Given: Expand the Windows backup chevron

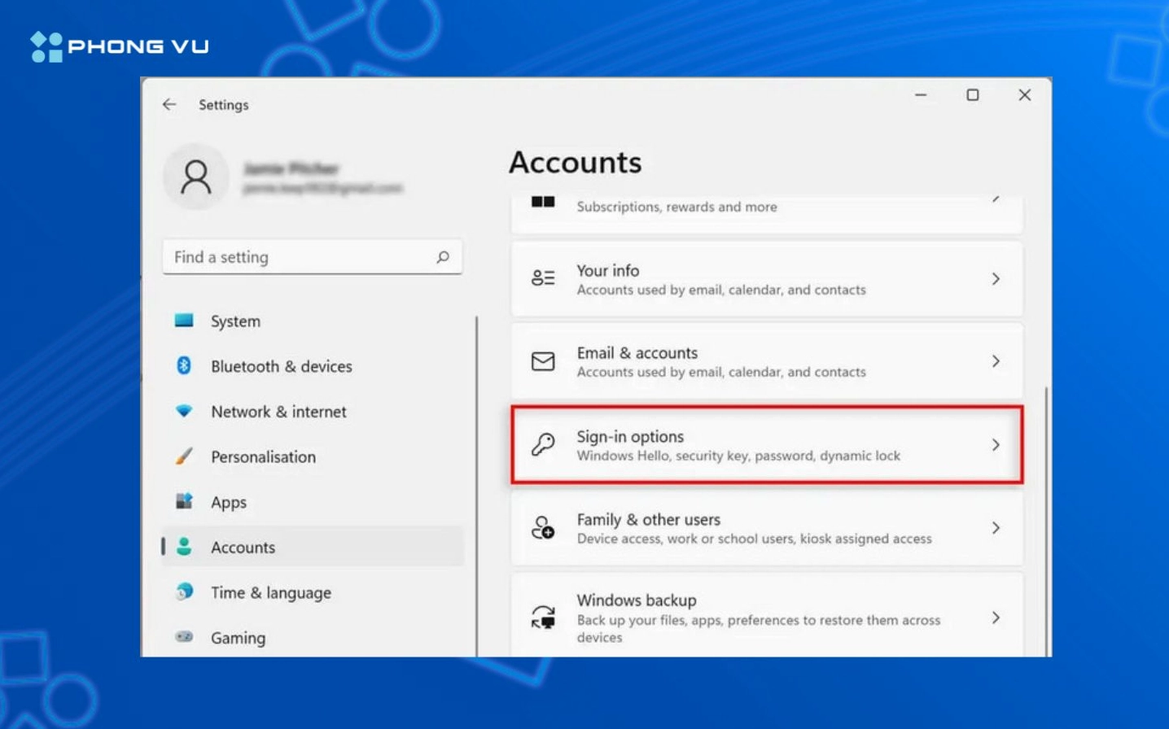Looking at the screenshot, I should 996,618.
